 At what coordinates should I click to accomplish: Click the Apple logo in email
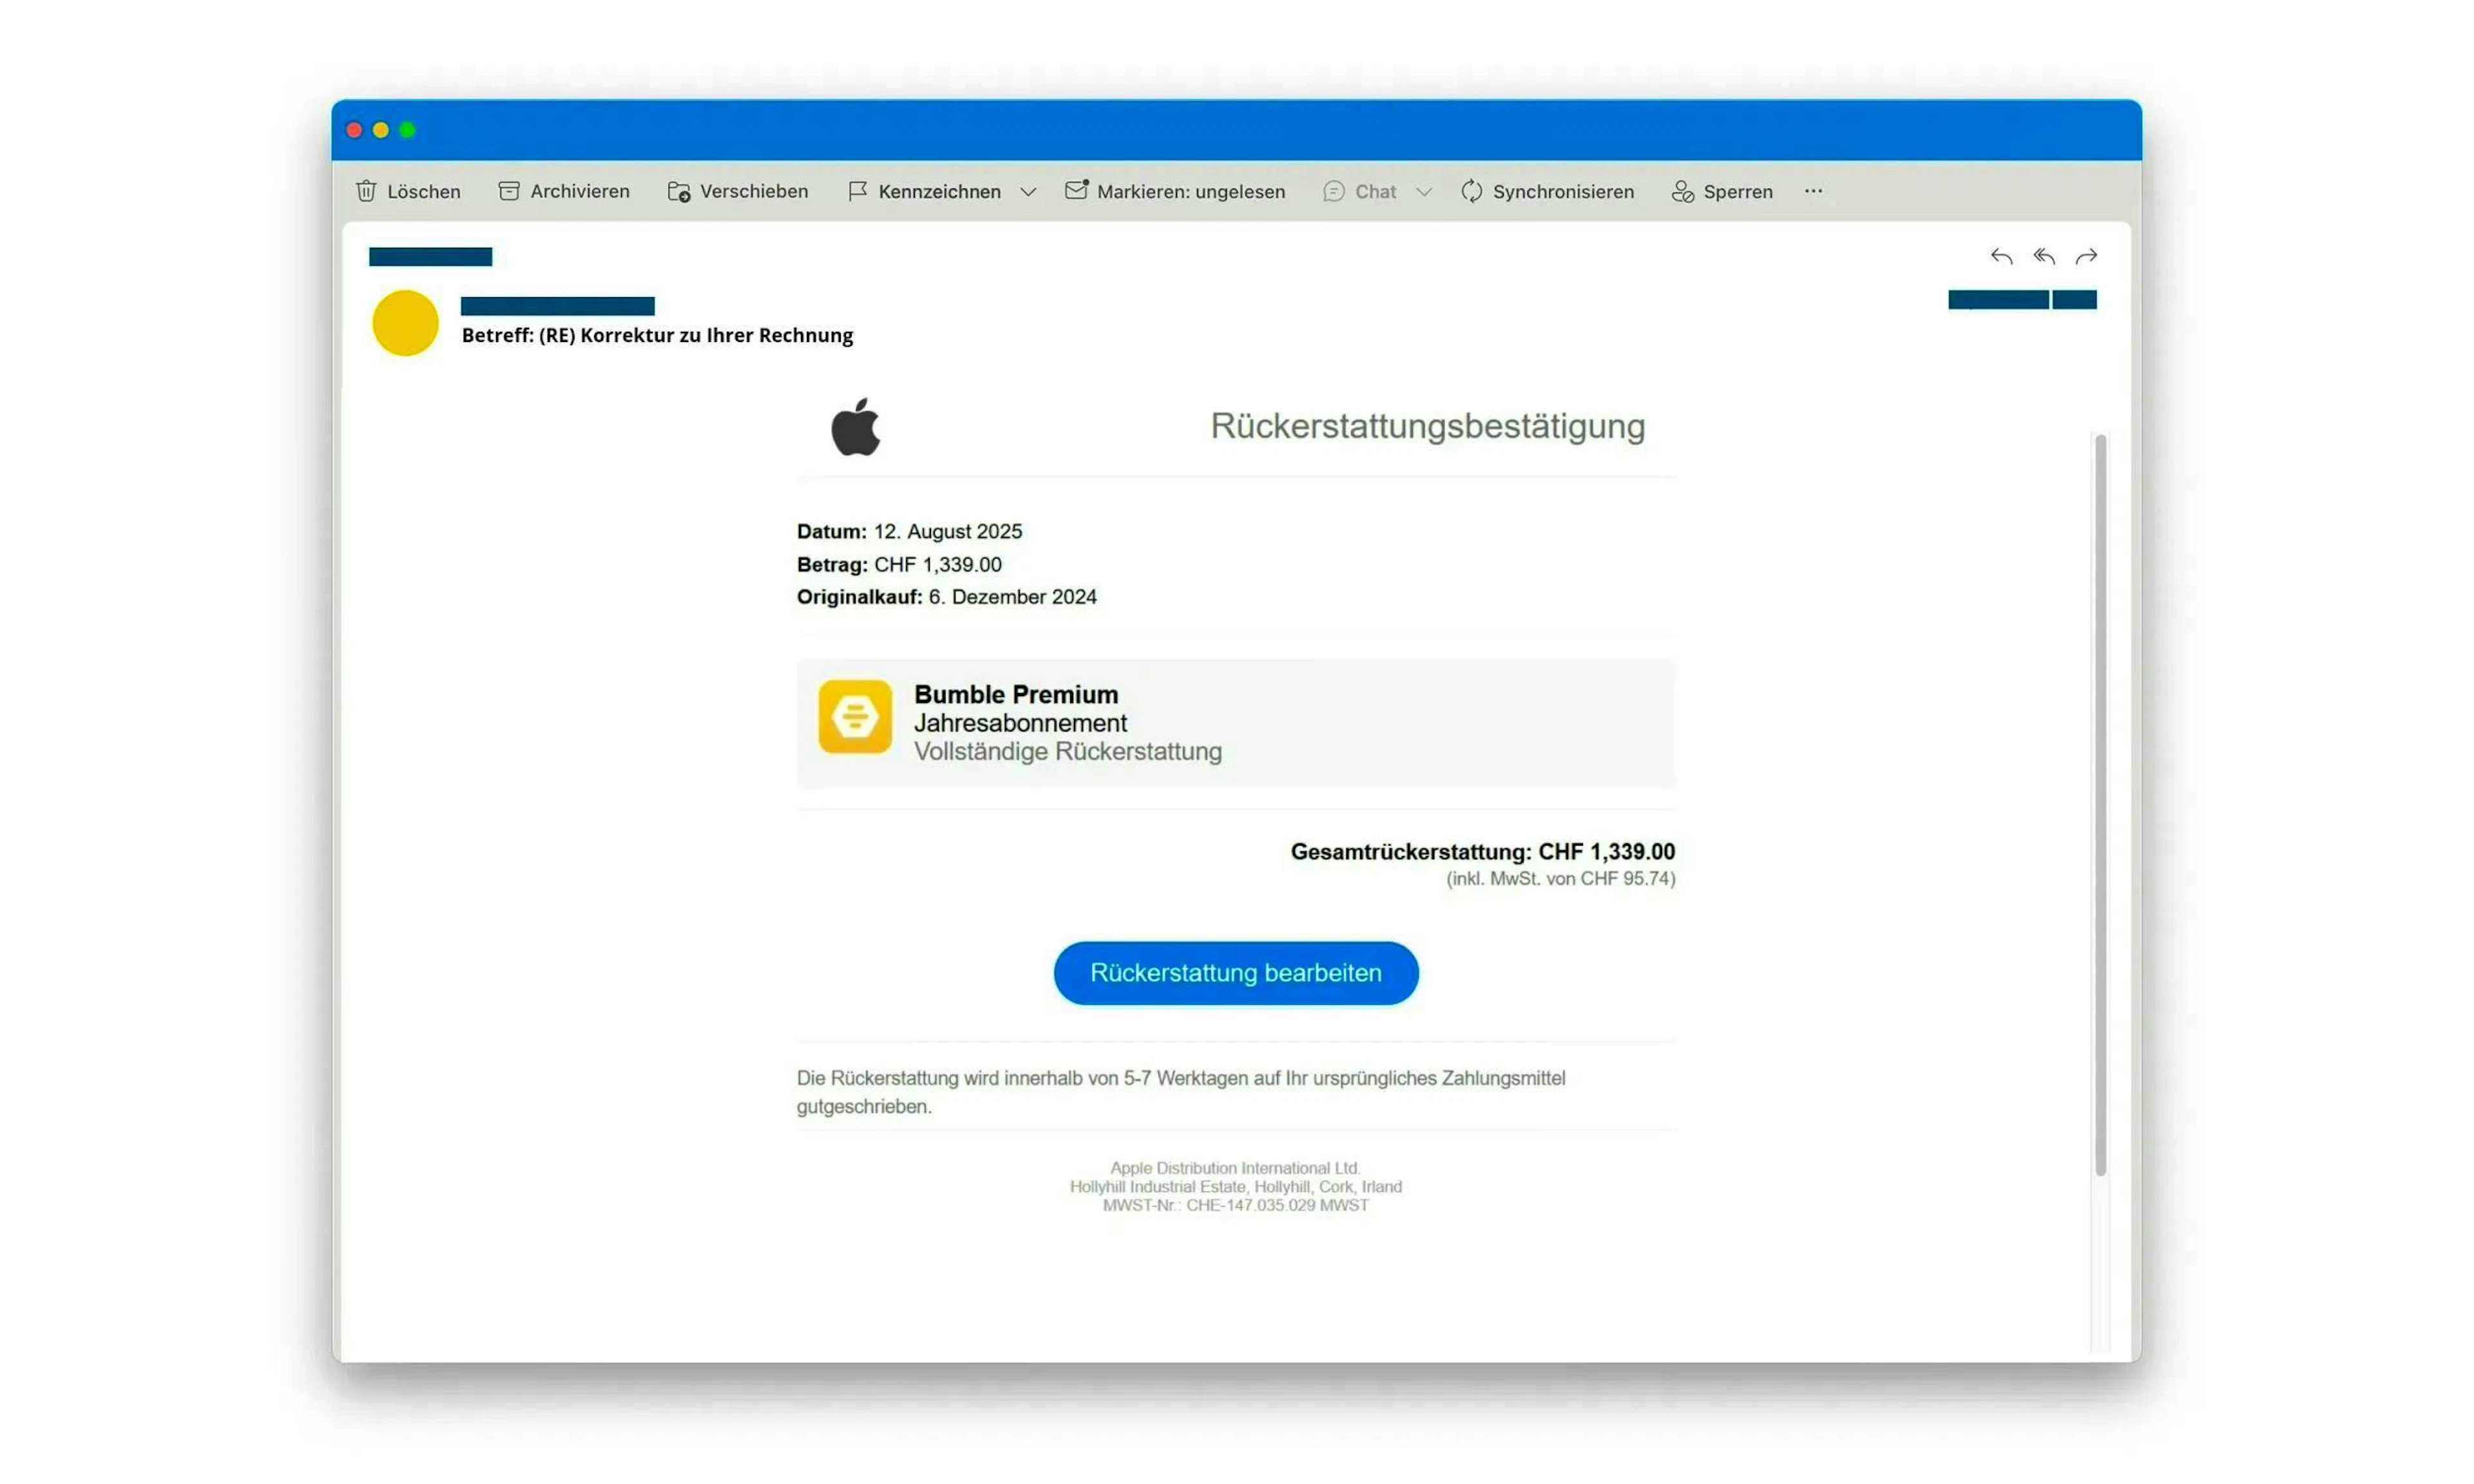point(855,427)
